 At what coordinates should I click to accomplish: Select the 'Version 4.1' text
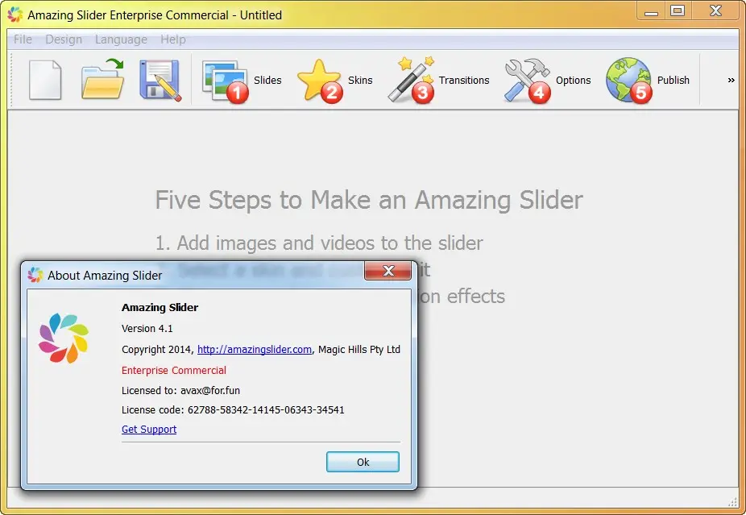tap(147, 328)
